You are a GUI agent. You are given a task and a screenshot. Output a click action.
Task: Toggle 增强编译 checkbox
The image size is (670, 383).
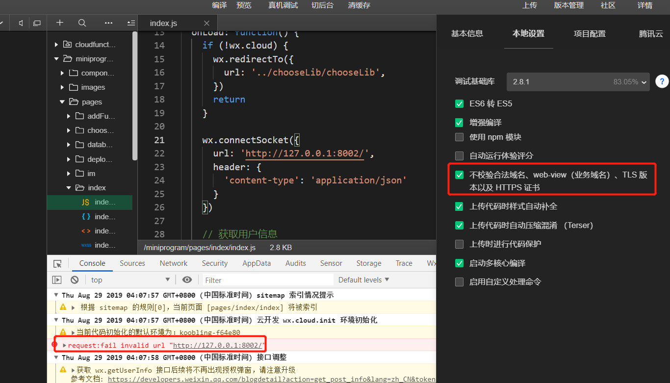click(459, 122)
